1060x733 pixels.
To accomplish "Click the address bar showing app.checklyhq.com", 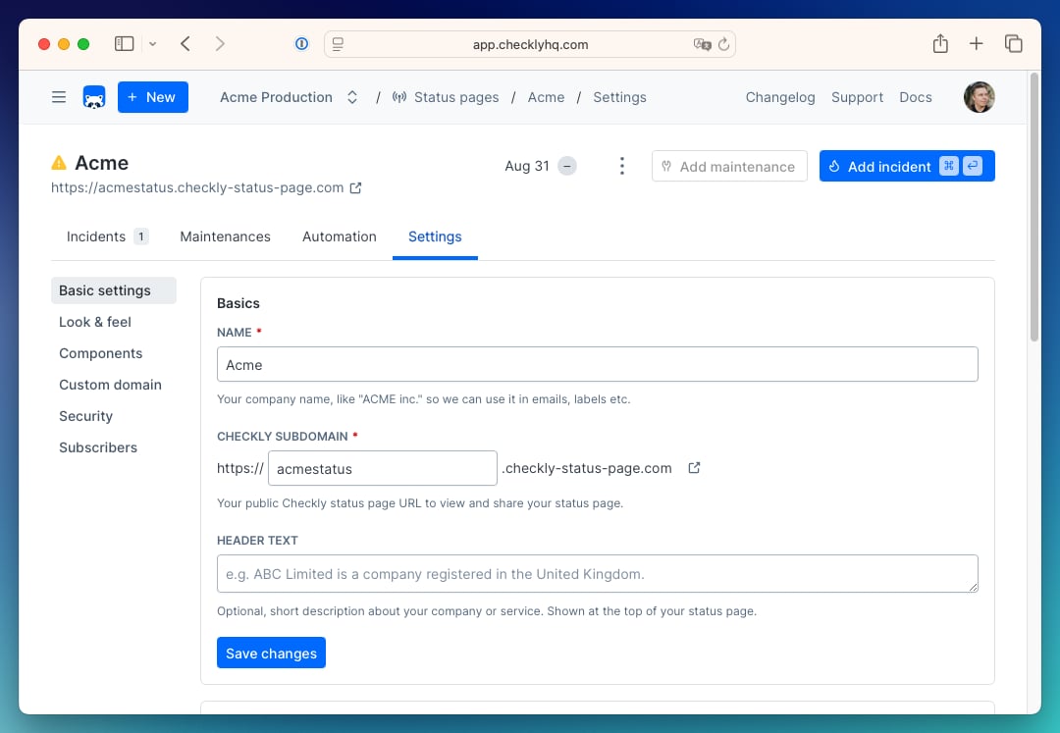I will [530, 44].
